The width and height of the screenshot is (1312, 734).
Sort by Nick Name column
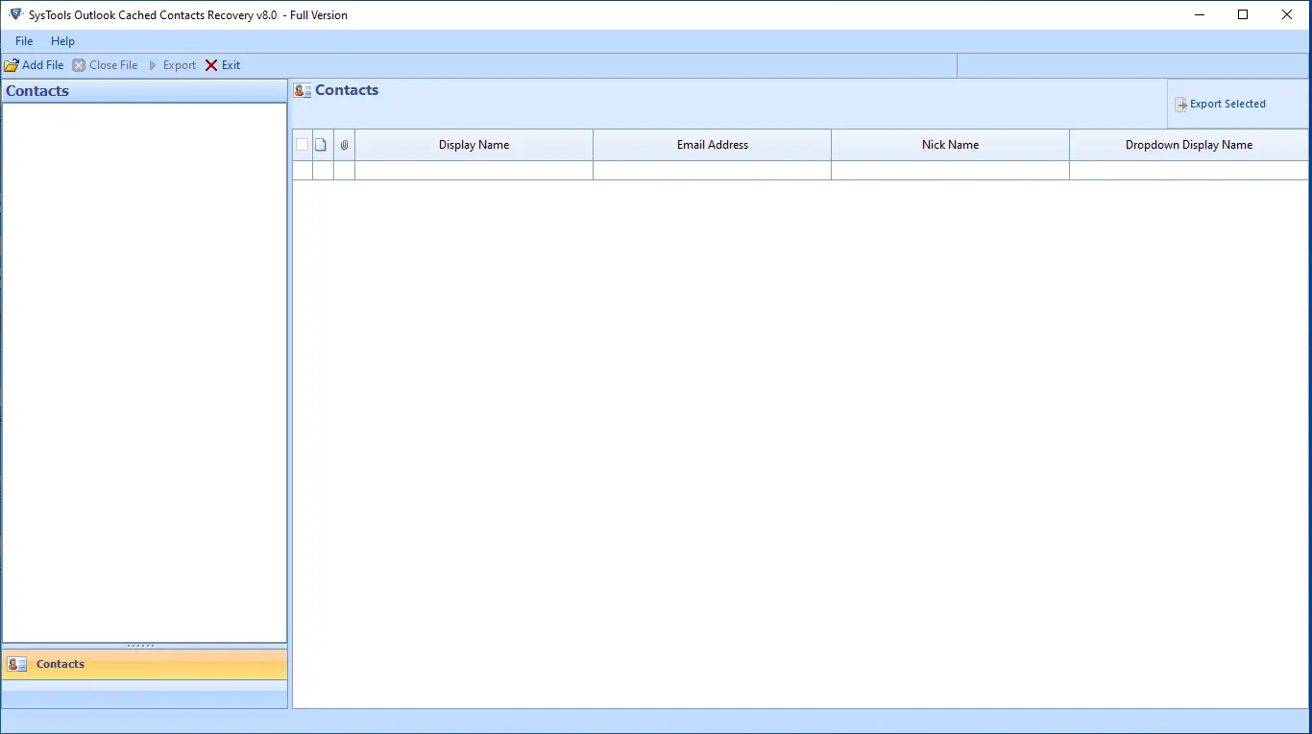point(951,145)
